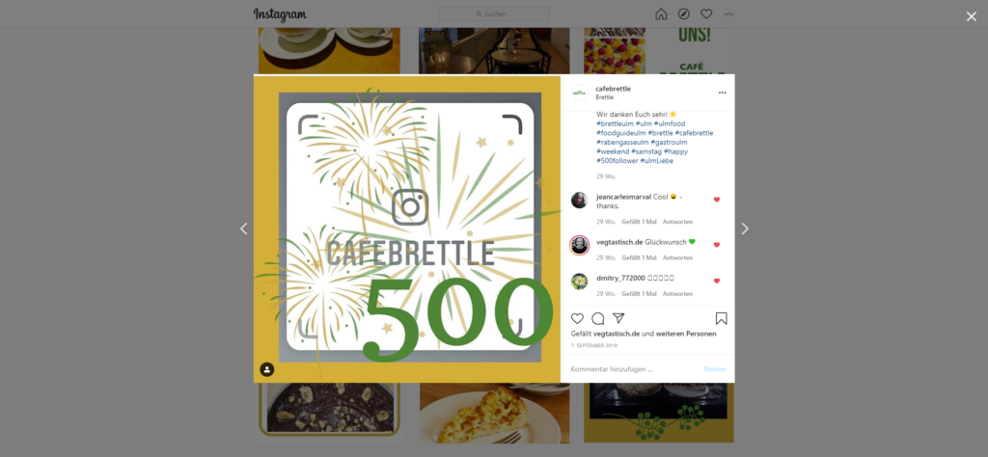Image resolution: width=988 pixels, height=457 pixels.
Task: Share the post via paper plane icon
Action: click(618, 318)
